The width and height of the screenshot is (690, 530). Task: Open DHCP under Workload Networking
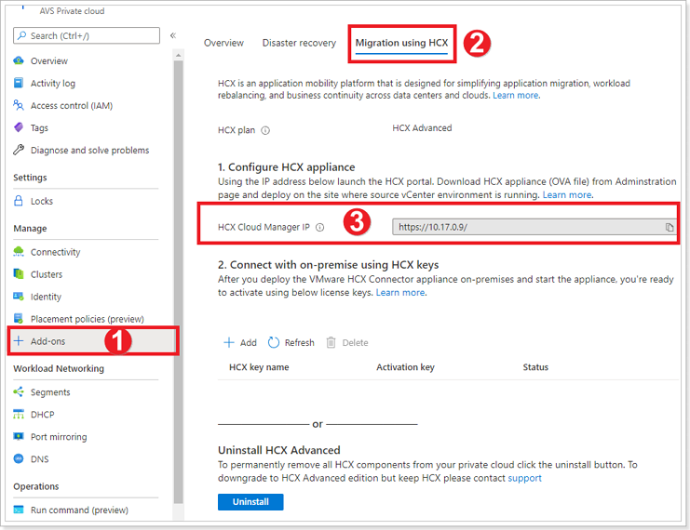click(x=42, y=415)
